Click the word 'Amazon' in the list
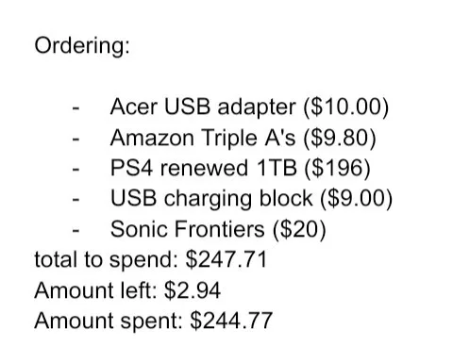This screenshot has width=453, height=346. tap(152, 138)
